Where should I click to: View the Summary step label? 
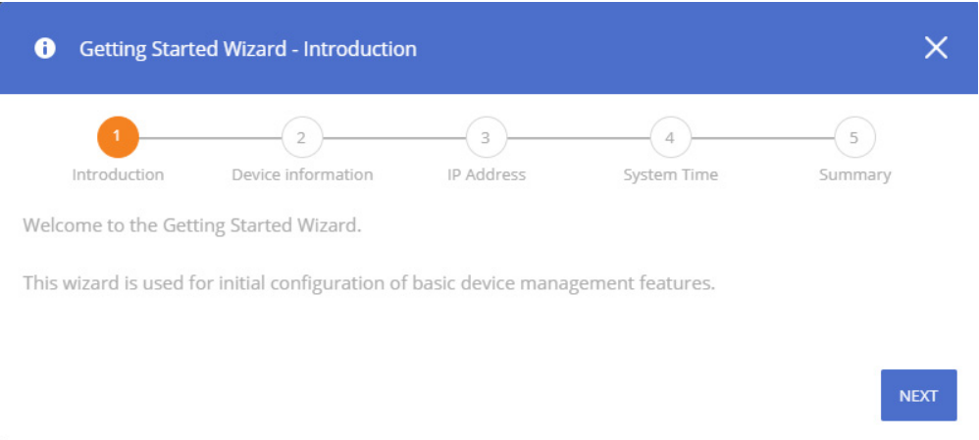[854, 174]
